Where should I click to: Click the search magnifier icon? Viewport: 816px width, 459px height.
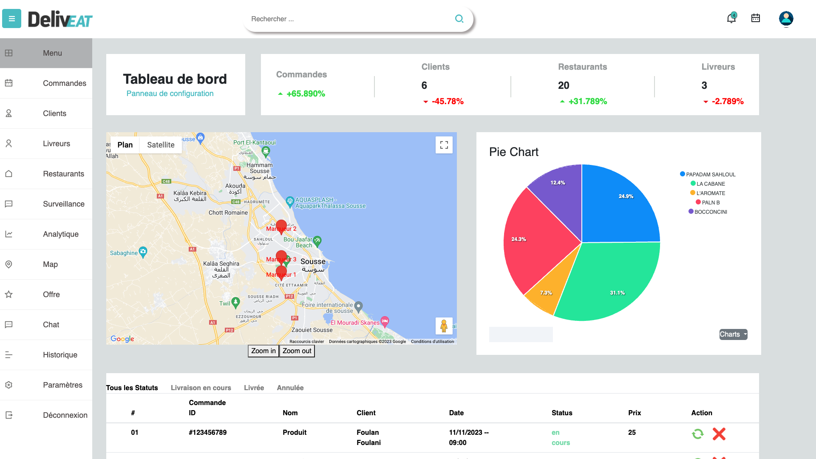point(459,19)
